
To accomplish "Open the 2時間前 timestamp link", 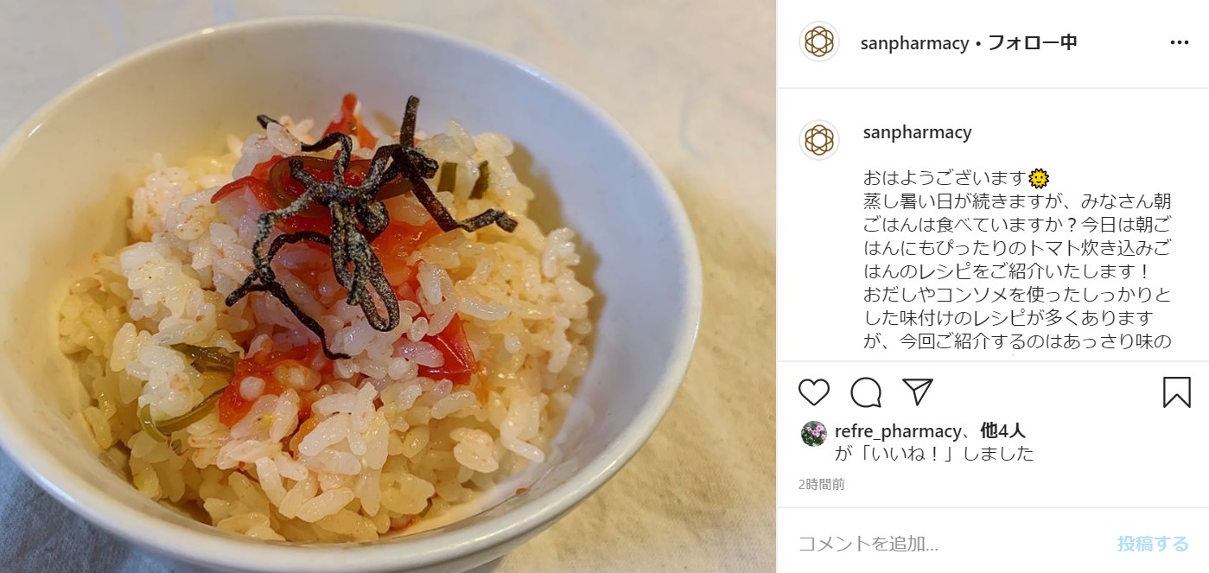I will (x=822, y=485).
